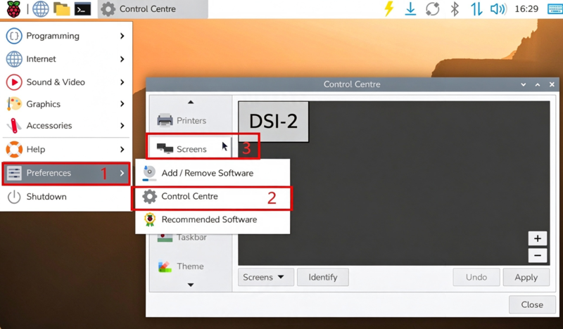The height and width of the screenshot is (329, 563).
Task: Toggle the on-screen keyboard icon
Action: click(x=555, y=9)
